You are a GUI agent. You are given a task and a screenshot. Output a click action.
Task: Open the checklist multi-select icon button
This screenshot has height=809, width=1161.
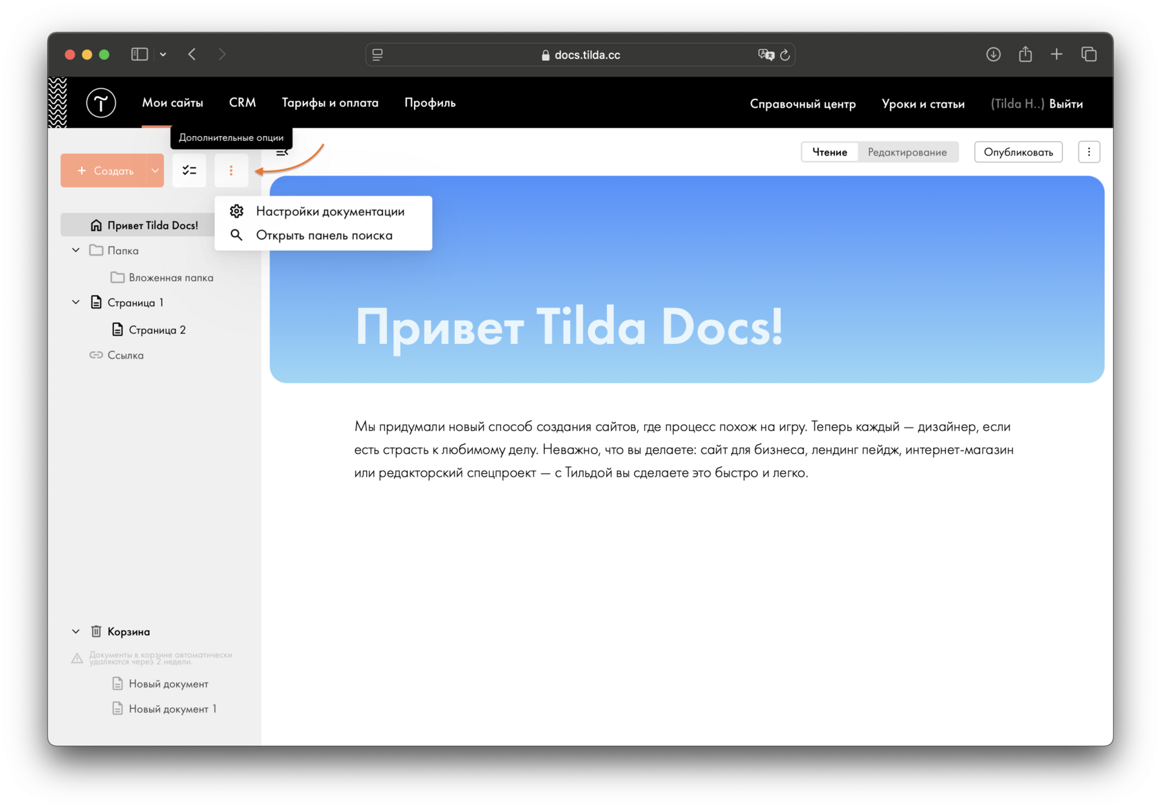pos(189,170)
